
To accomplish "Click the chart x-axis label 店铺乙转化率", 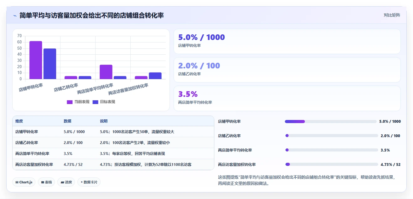I will (x=66, y=87).
